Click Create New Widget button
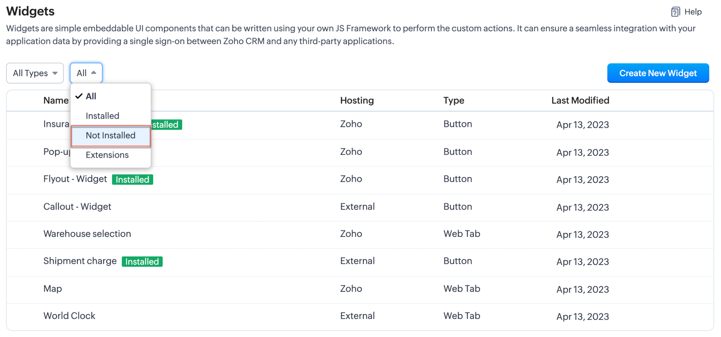The height and width of the screenshot is (337, 721). (x=658, y=73)
